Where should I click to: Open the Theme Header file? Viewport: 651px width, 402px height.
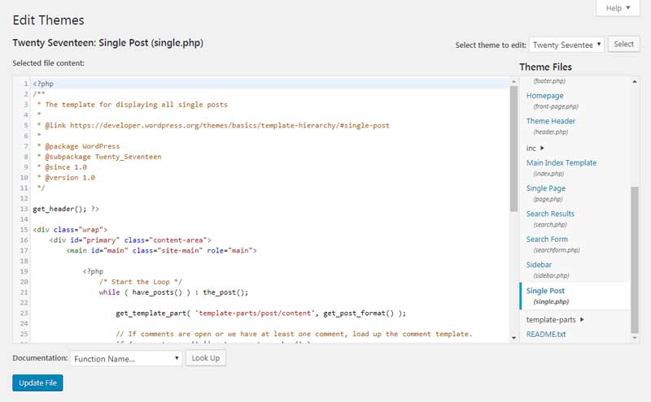pyautogui.click(x=550, y=122)
